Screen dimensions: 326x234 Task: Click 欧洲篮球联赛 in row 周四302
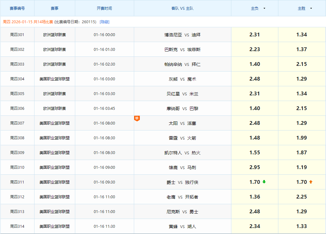click(x=55, y=50)
